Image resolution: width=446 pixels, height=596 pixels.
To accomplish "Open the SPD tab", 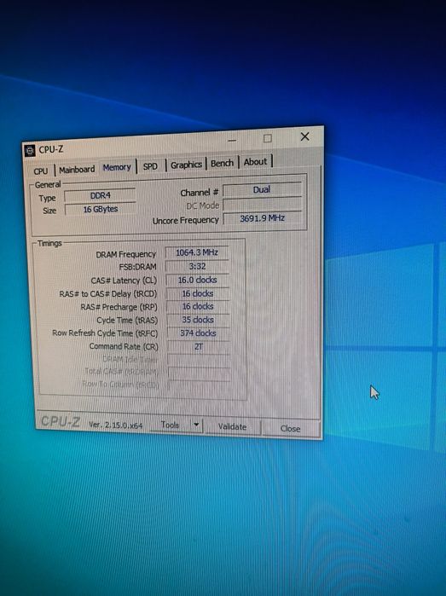I will click(150, 166).
